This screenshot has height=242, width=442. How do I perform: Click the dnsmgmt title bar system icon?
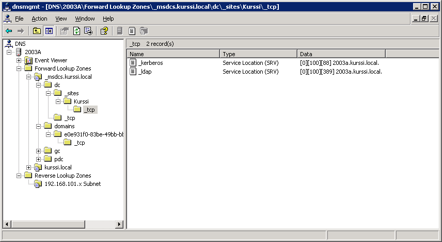7,7
